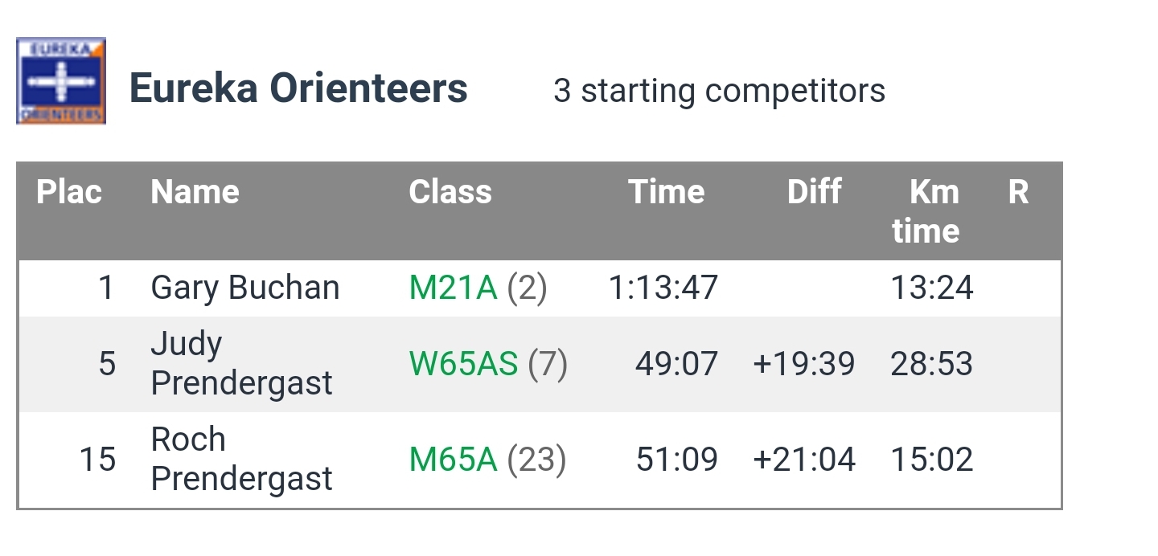Click the R column header
The height and width of the screenshot is (556, 1158).
[1018, 192]
